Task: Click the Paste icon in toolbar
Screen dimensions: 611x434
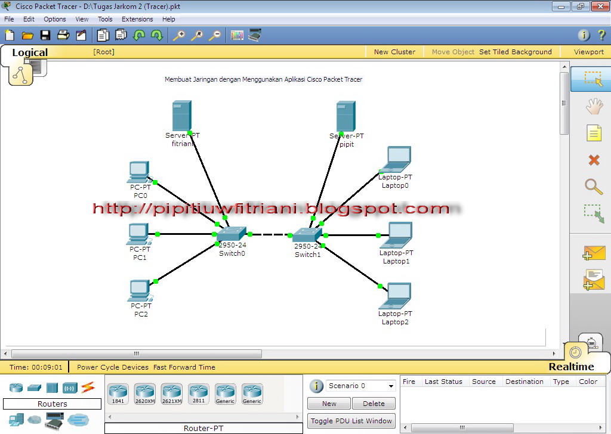Action: click(121, 35)
